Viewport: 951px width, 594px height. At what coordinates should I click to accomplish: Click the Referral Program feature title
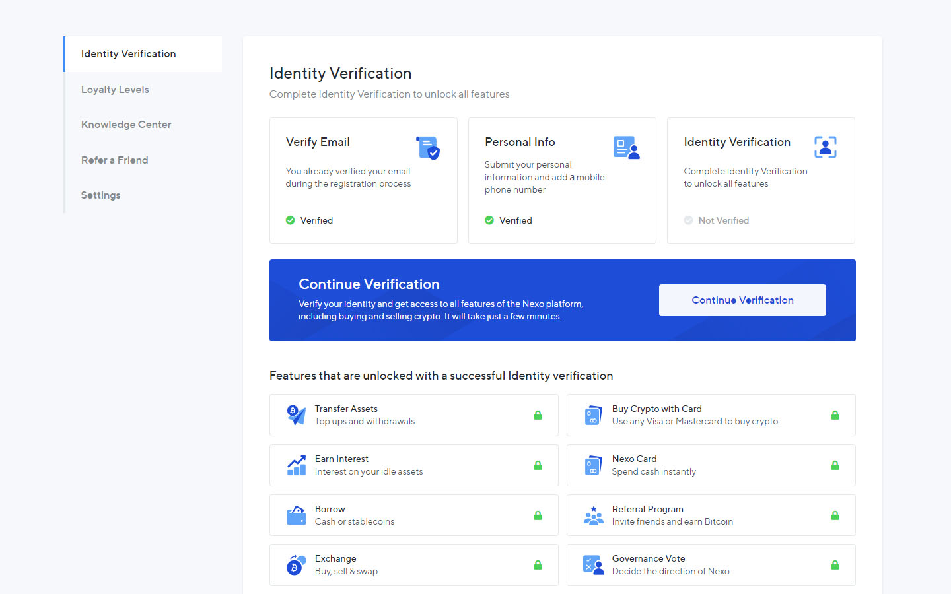click(647, 509)
